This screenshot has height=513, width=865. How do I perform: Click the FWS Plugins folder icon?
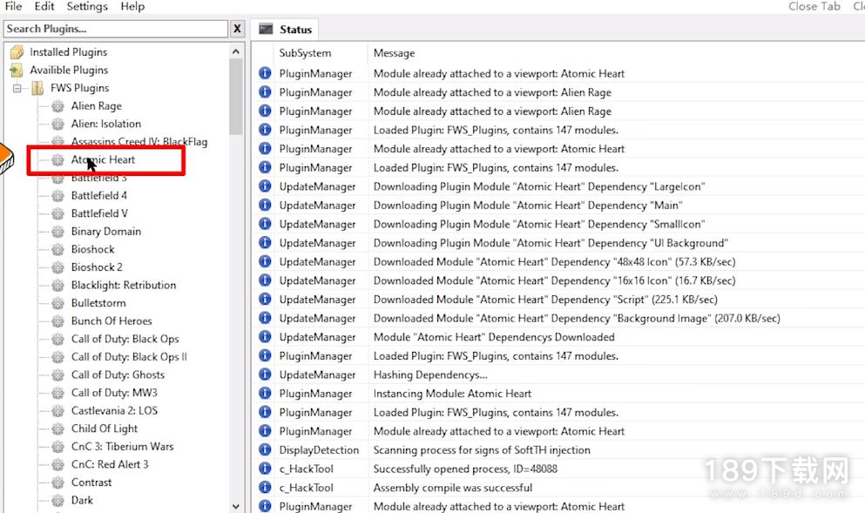(37, 88)
